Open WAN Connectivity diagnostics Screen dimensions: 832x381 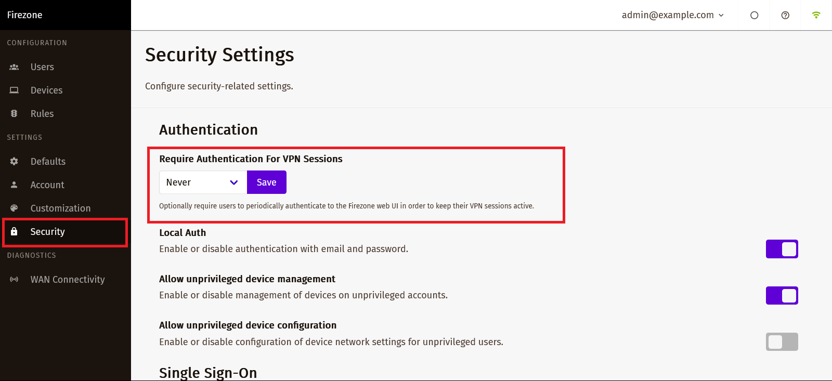coord(66,280)
